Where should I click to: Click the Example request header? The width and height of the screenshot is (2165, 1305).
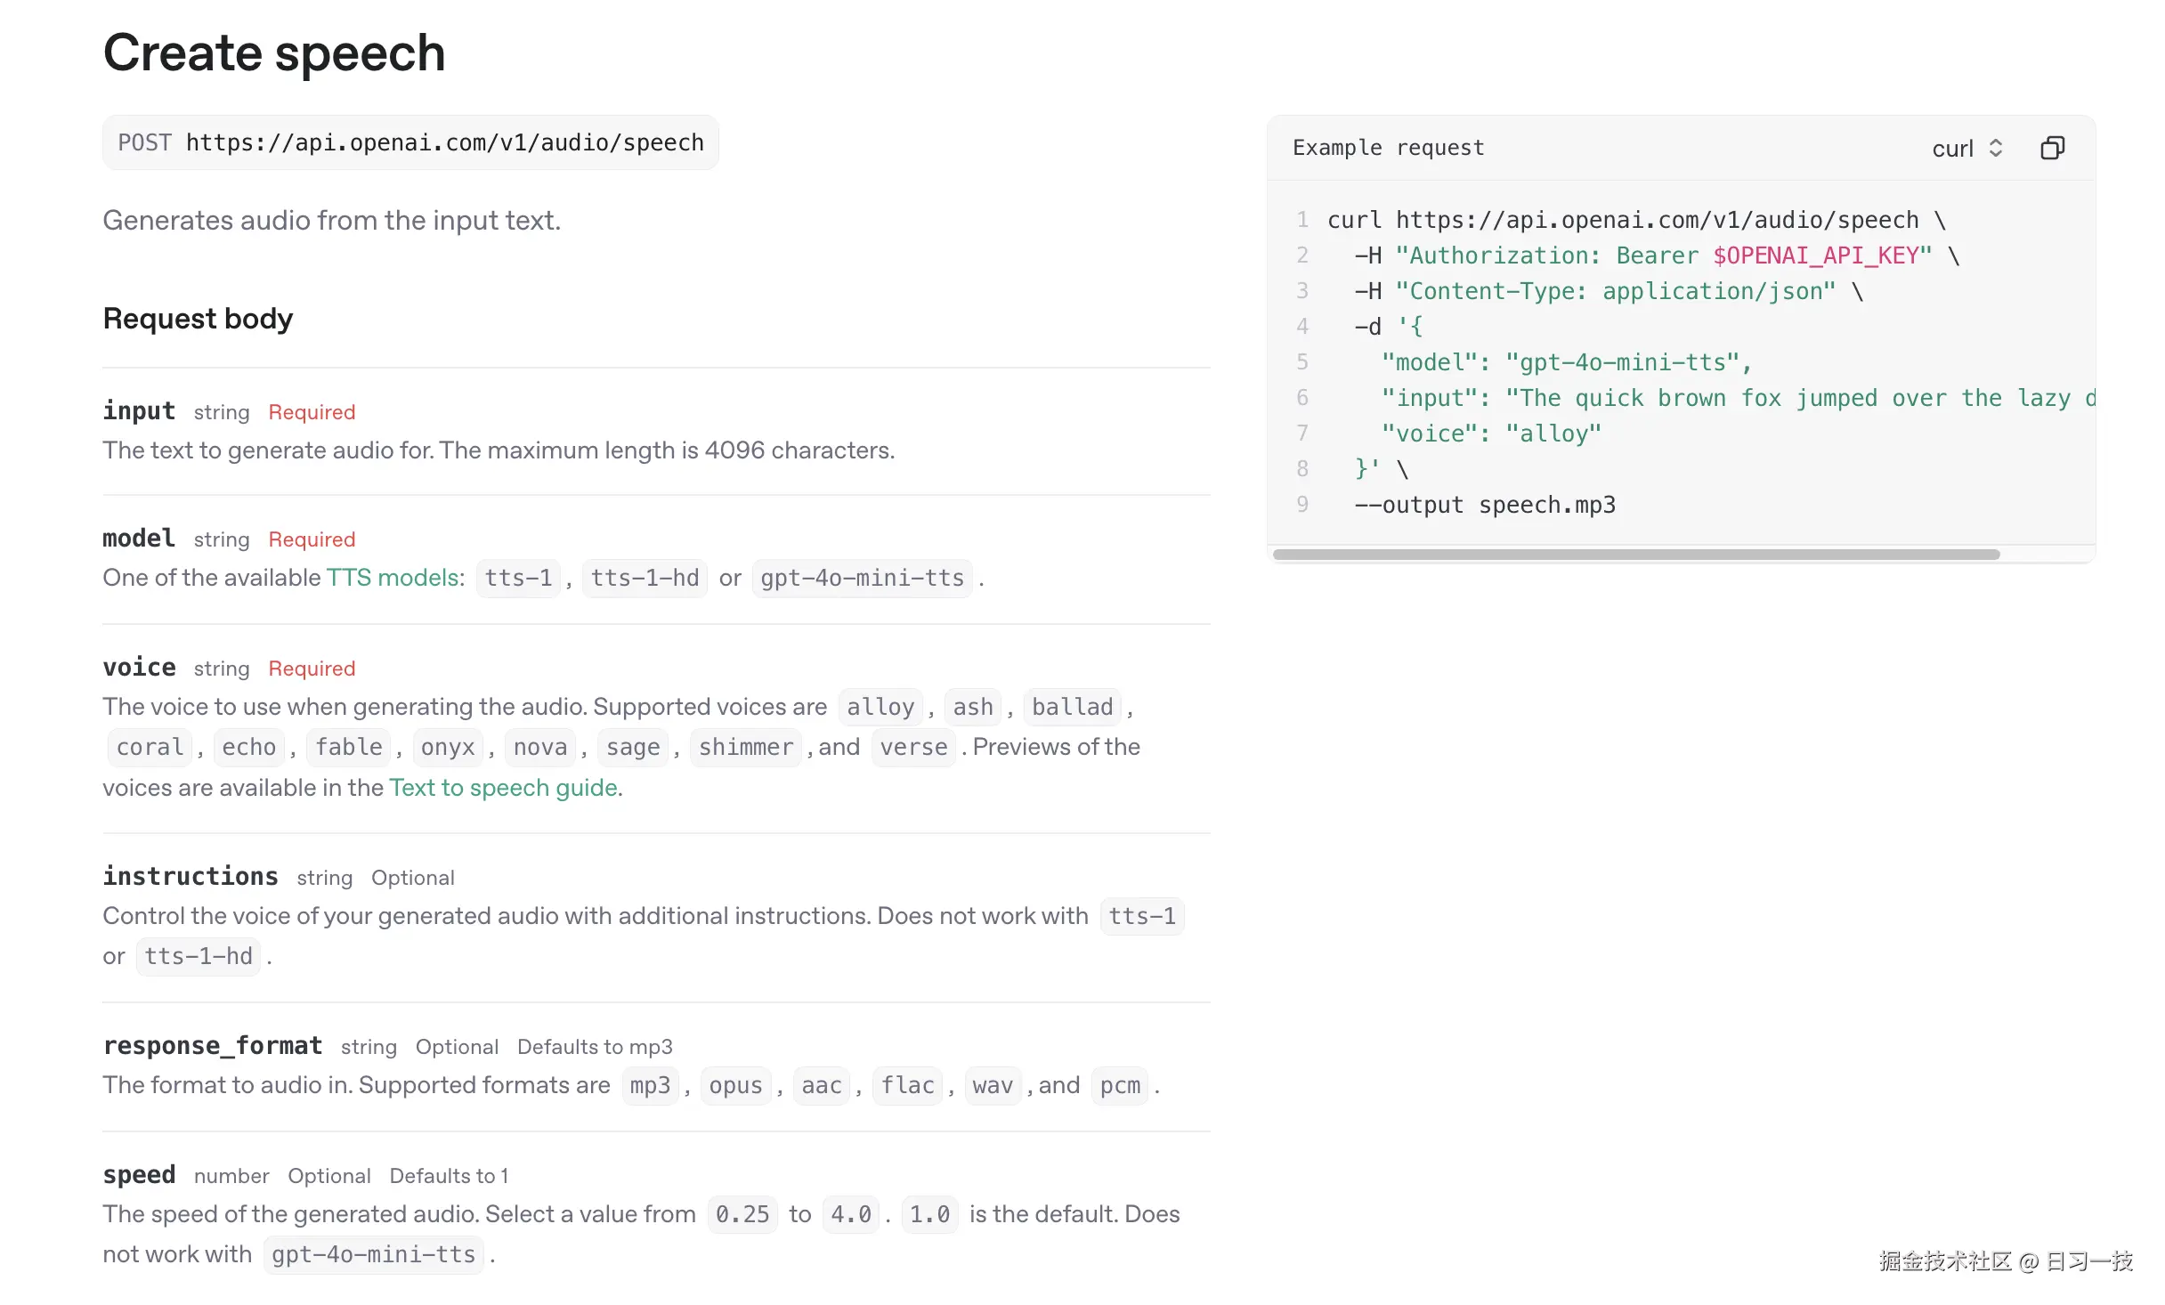[1388, 147]
